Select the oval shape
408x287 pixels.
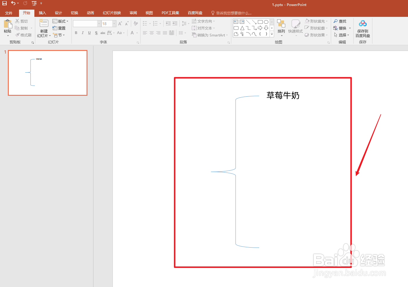coord(266,22)
